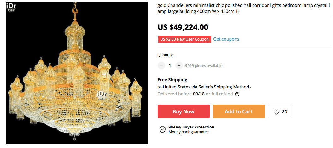Click the buyer protection shield icon
Image resolution: width=333 pixels, height=148 pixels.
[162, 129]
